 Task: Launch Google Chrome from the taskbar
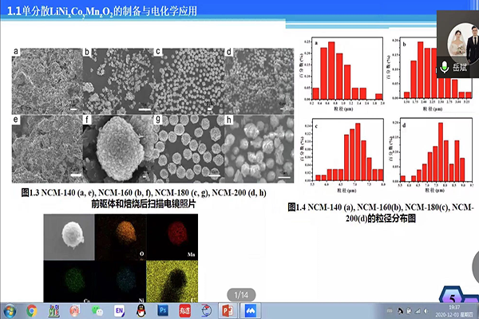tap(32, 310)
